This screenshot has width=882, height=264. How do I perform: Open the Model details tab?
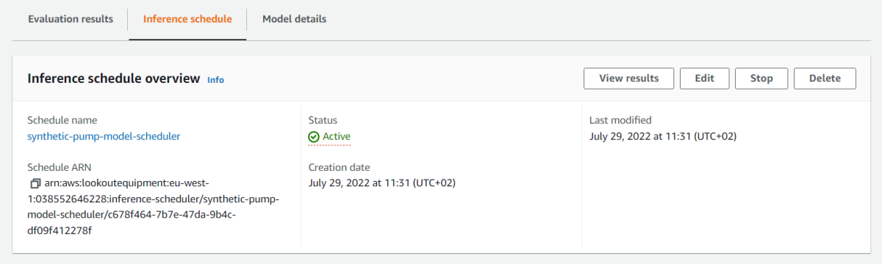click(x=294, y=19)
